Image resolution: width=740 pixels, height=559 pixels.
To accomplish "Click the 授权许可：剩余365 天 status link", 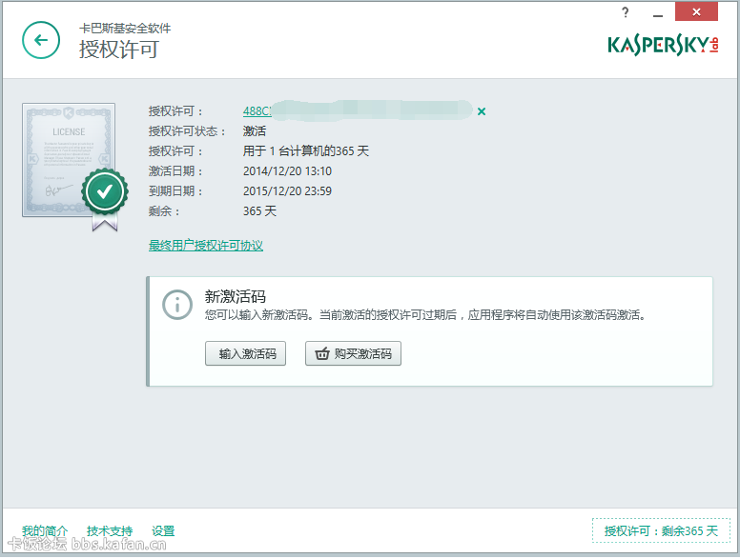I will pyautogui.click(x=661, y=530).
